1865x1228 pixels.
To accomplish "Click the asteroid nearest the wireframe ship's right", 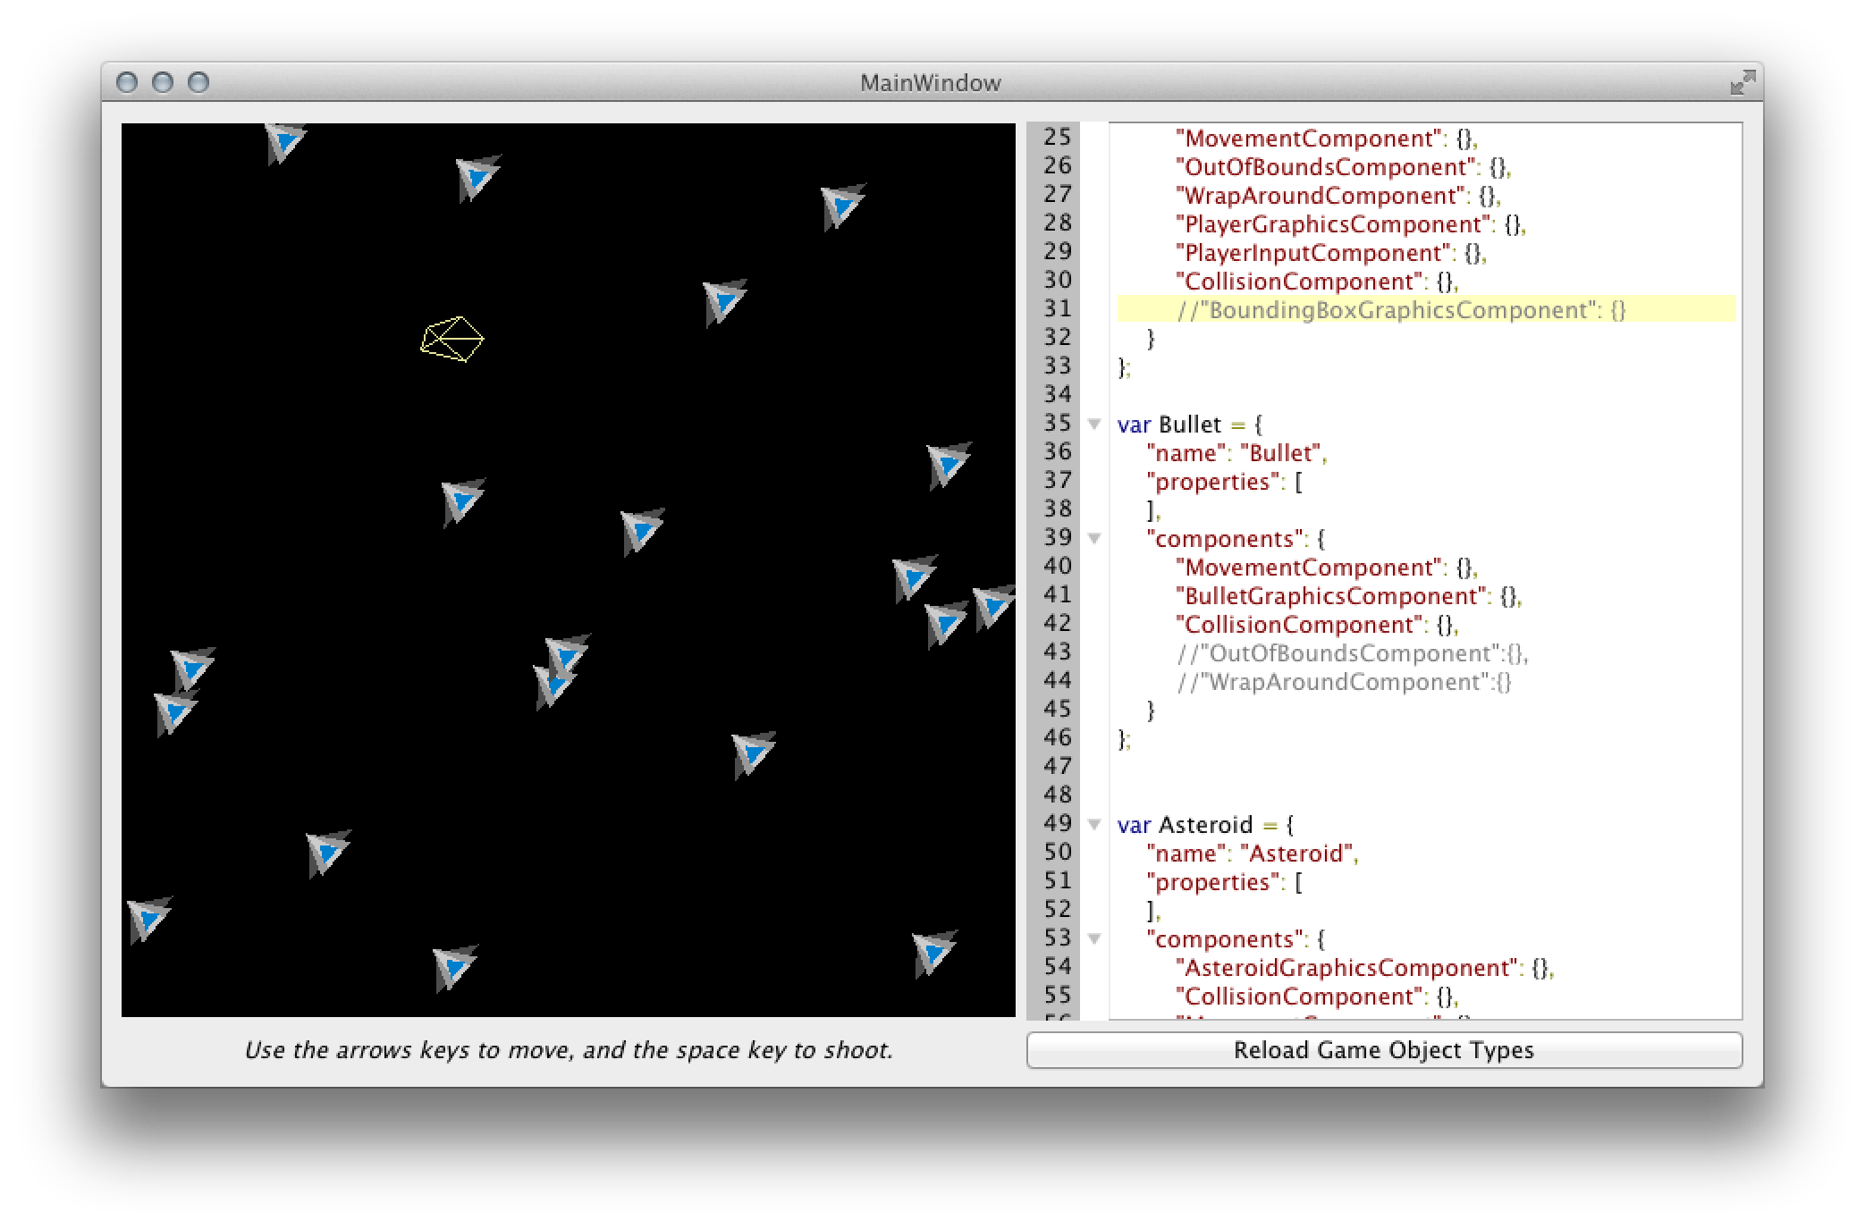I will [x=724, y=301].
